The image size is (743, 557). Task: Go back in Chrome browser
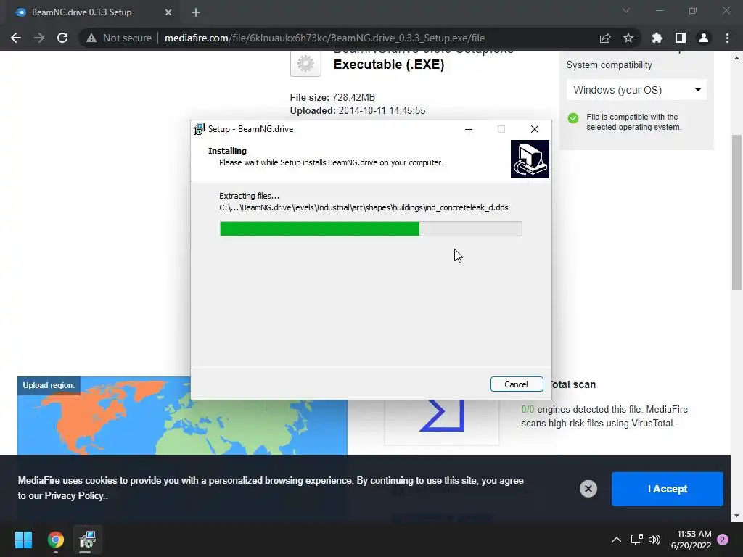coord(16,38)
